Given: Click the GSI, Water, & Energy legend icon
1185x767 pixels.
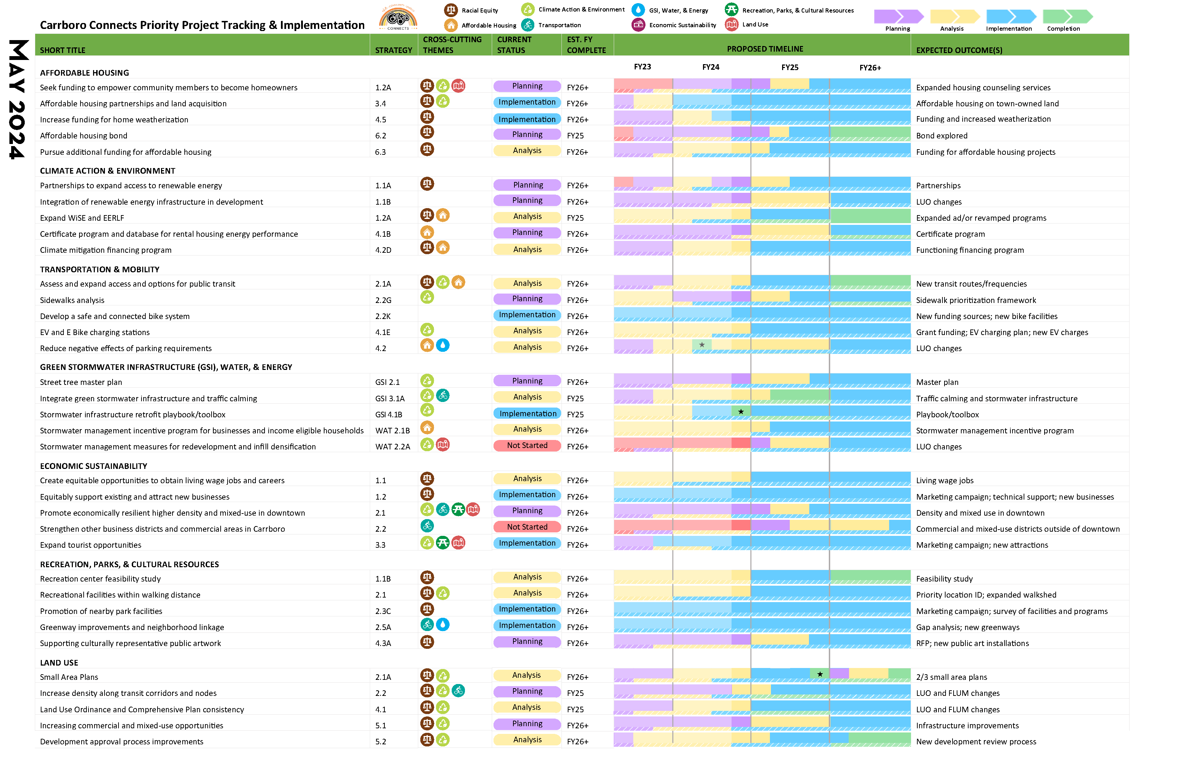Looking at the screenshot, I should (x=638, y=10).
